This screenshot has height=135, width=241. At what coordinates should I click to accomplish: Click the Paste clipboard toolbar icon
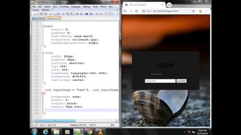tap(72, 14)
